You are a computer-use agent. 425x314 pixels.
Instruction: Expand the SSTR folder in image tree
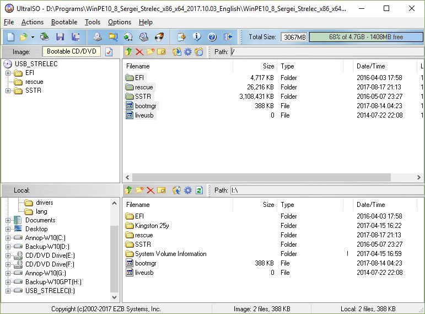[8, 91]
